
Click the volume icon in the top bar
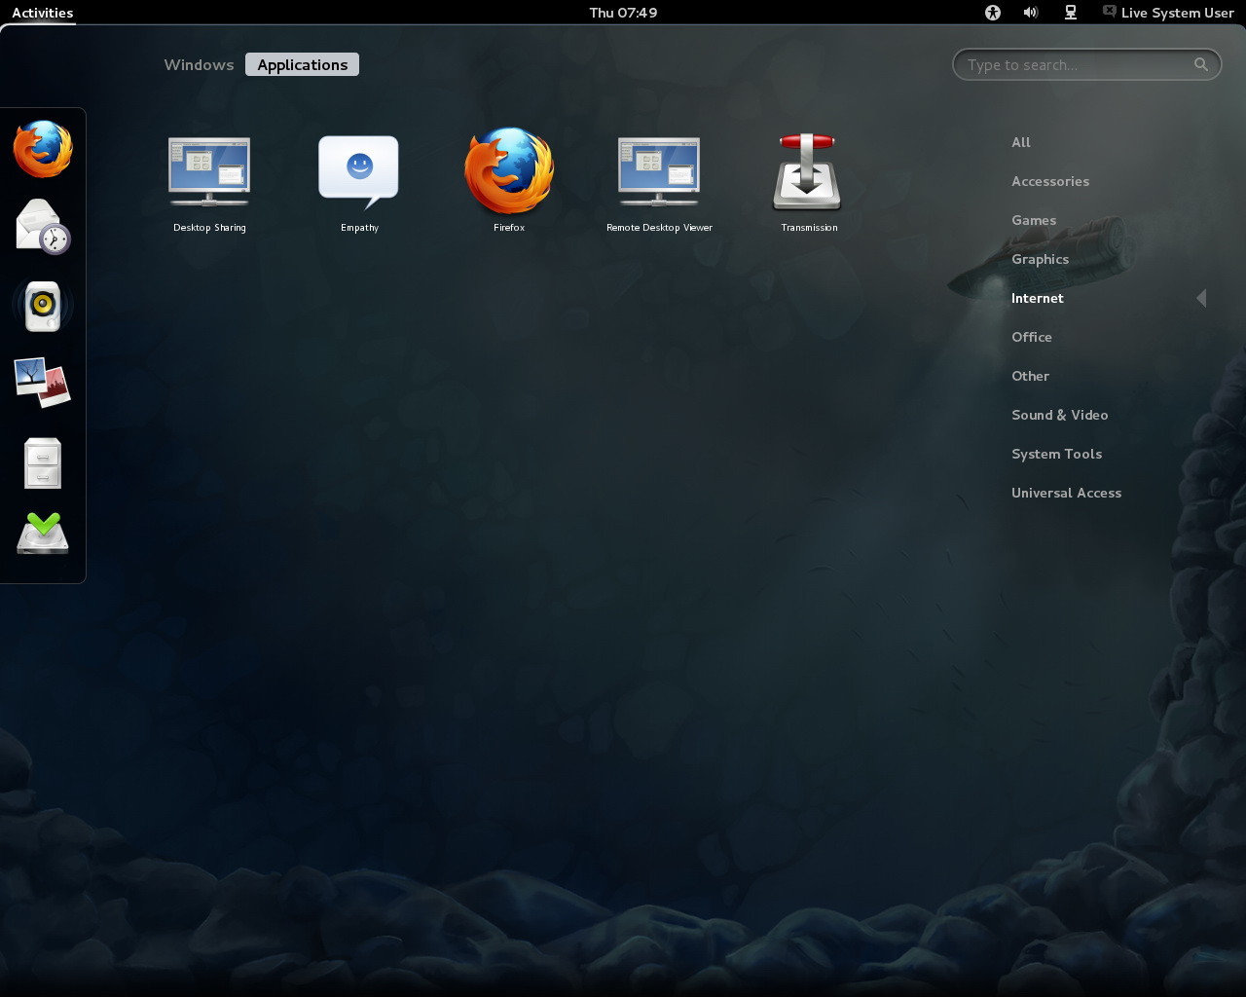coord(1030,13)
